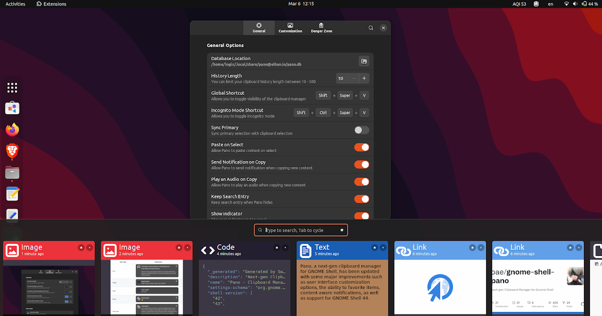The width and height of the screenshot is (602, 316).
Task: Delete the Code clipboard item
Action: pyautogui.click(x=285, y=247)
